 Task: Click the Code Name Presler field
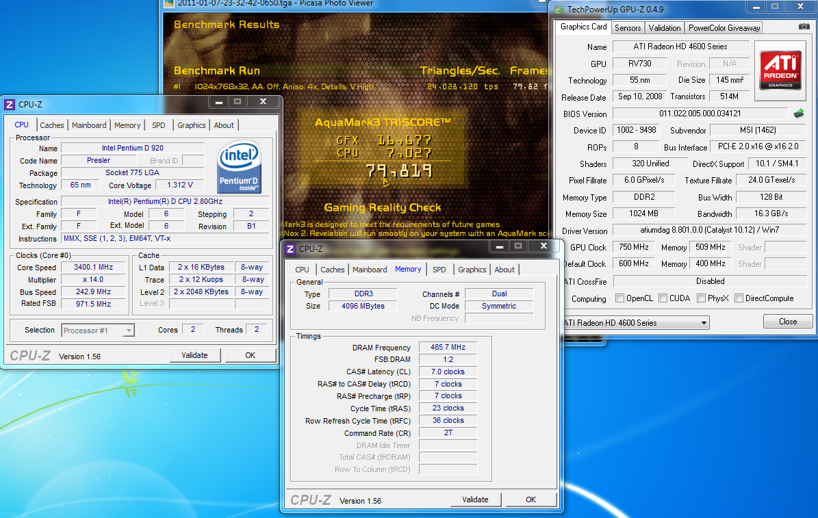point(99,161)
